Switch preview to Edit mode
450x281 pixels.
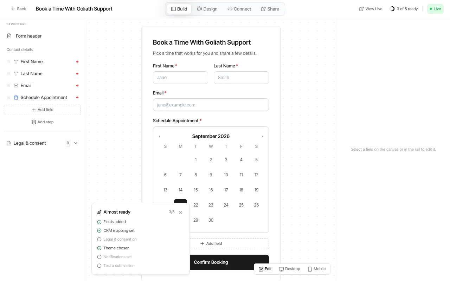click(265, 269)
